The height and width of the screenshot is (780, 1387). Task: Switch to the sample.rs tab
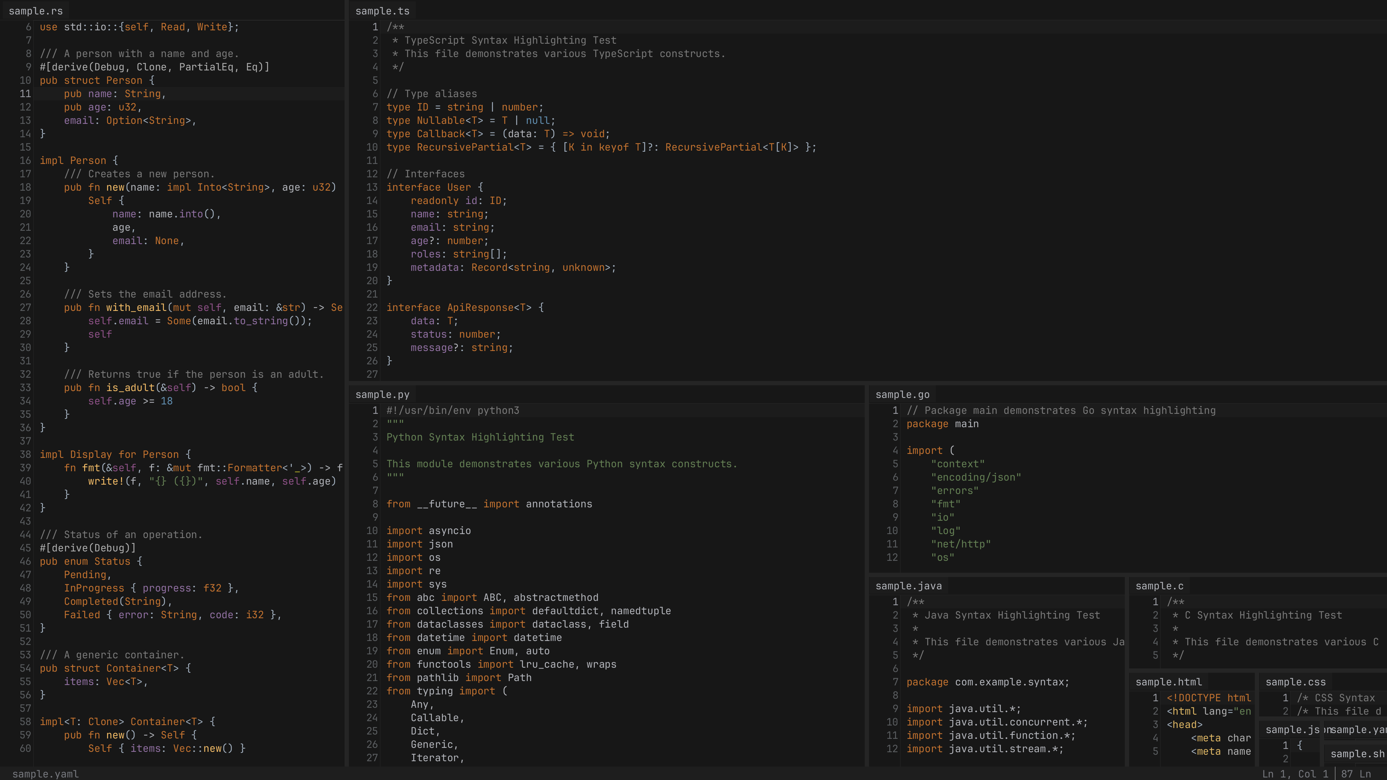tap(35, 11)
